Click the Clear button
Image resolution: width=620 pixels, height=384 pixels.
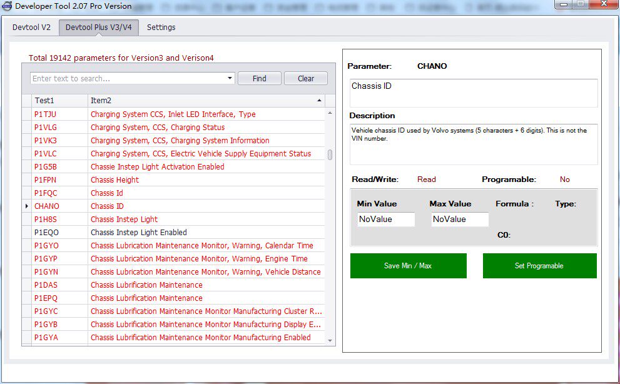(x=306, y=78)
